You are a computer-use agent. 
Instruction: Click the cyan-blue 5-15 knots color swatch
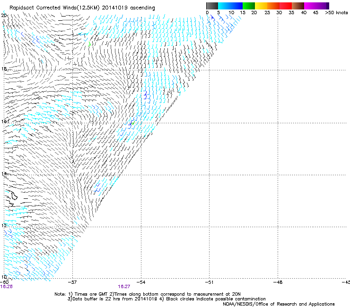(x=230, y=6)
